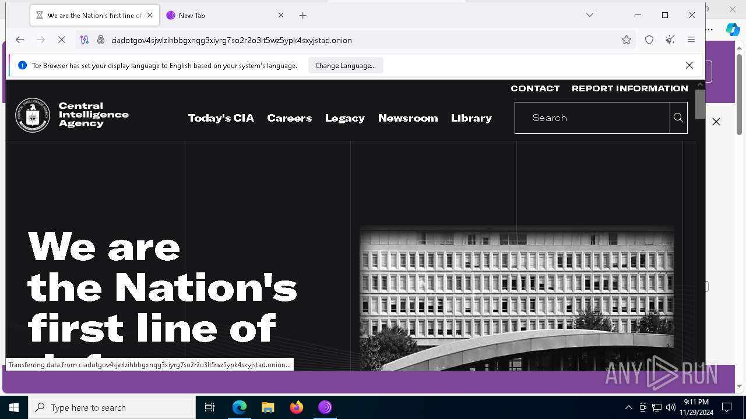Stop loading the page
This screenshot has width=746, height=419.
point(62,40)
